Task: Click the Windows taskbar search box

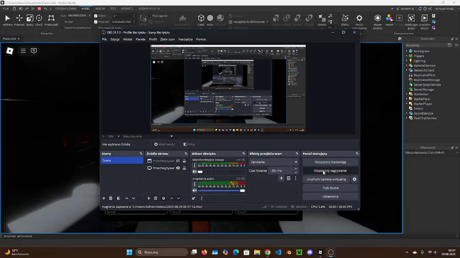Action: [162, 252]
